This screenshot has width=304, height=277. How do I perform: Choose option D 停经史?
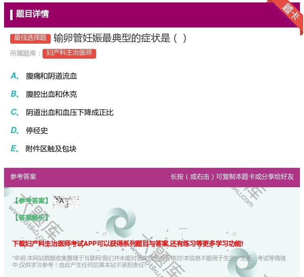coord(29,131)
